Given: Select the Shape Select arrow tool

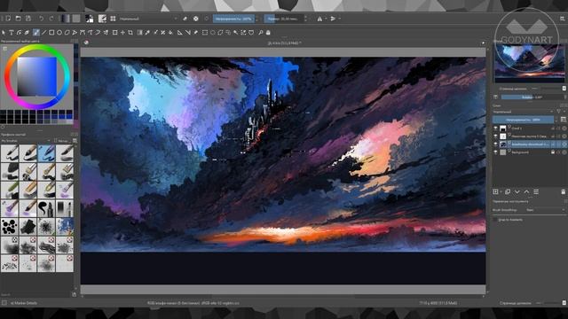Looking at the screenshot, I should click(x=4, y=33).
